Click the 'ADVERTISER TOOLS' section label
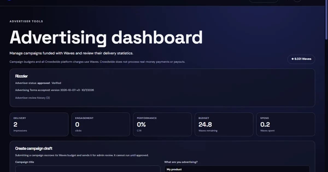328x172 pixels. 26,21
